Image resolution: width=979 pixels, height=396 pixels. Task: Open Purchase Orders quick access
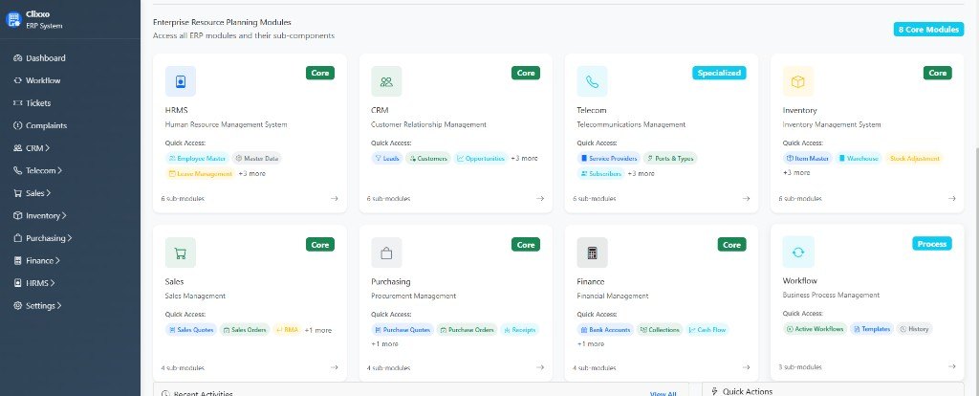point(467,330)
